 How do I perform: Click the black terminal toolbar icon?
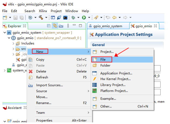coord(65,17)
